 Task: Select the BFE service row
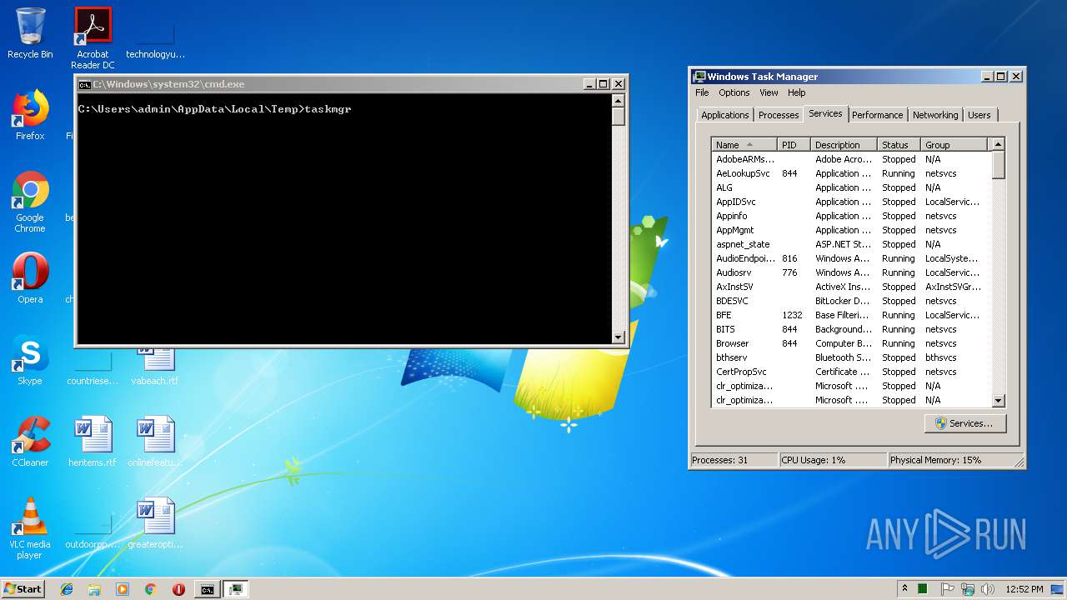pyautogui.click(x=851, y=315)
